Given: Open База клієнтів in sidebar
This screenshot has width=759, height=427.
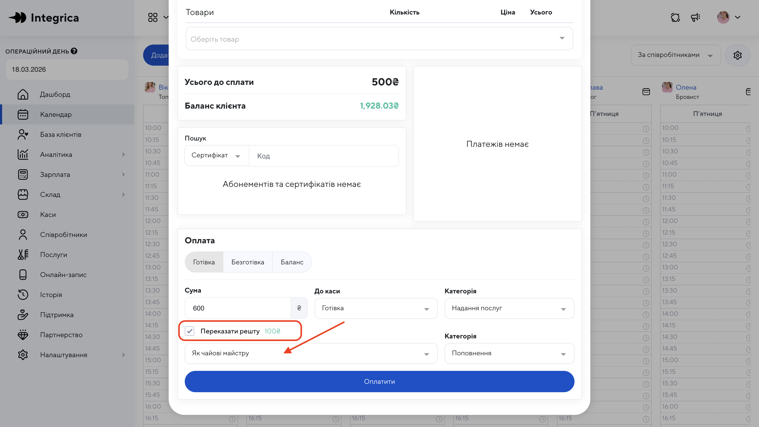Looking at the screenshot, I should [x=61, y=134].
